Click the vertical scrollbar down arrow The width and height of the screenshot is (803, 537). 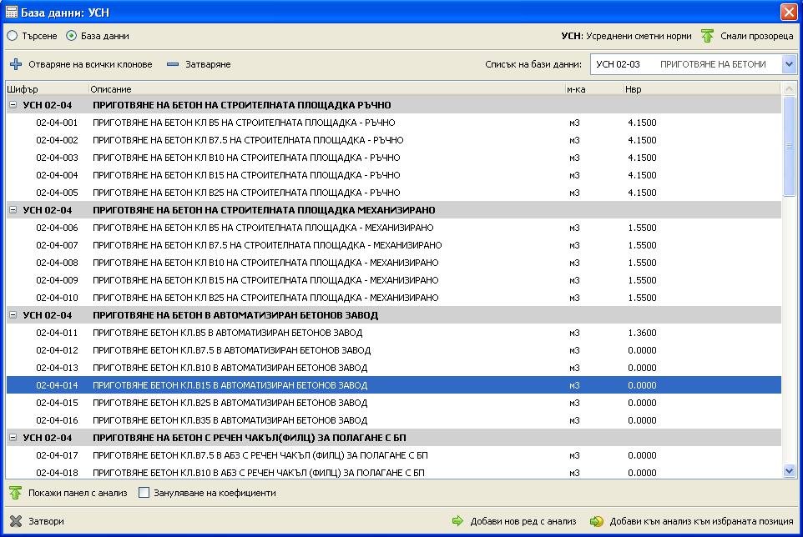point(789,471)
